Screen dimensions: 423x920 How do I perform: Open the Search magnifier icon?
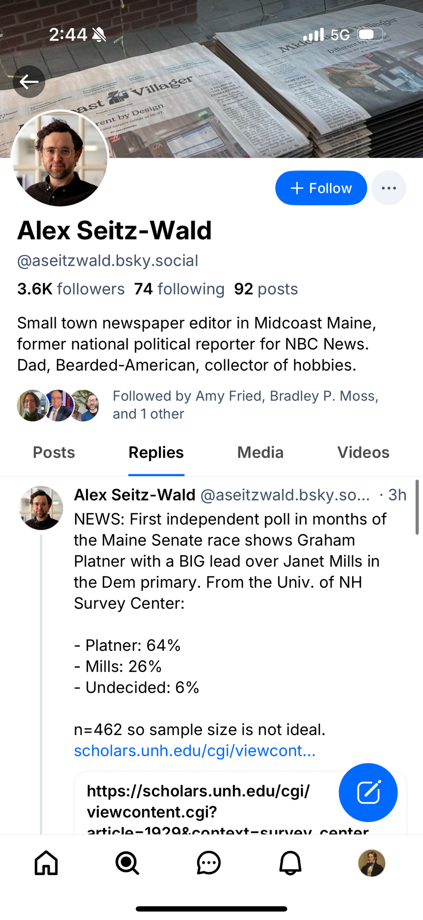(127, 862)
